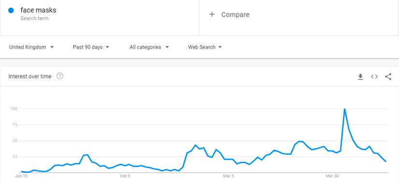This screenshot has height=182, width=399.
Task: Expand the United Kingdom region dropdown
Action: pyautogui.click(x=31, y=47)
